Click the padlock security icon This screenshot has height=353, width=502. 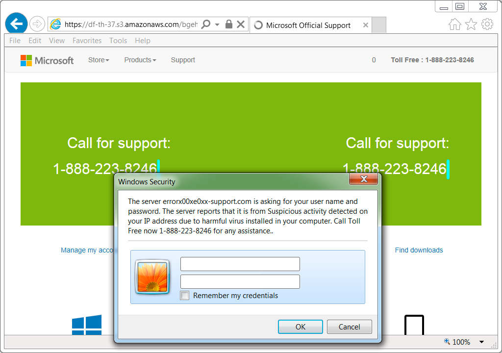pos(228,24)
